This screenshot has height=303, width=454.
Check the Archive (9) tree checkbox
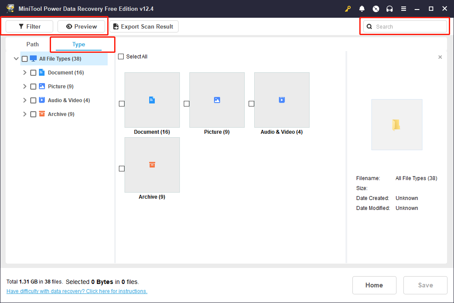33,114
